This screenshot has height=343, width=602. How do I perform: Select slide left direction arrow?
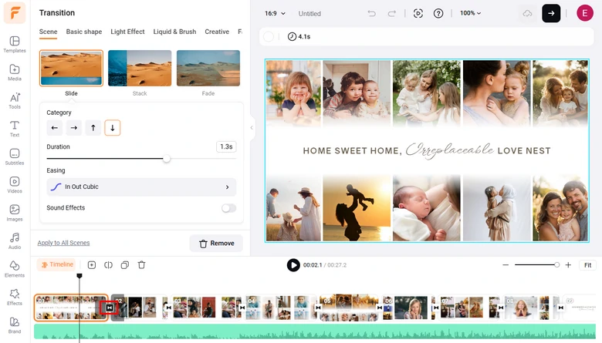click(x=55, y=128)
